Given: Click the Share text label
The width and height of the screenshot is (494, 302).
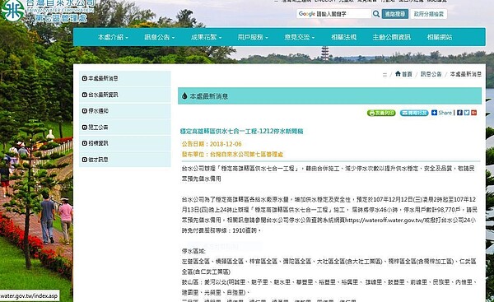Looking at the screenshot, I should coord(445,113).
